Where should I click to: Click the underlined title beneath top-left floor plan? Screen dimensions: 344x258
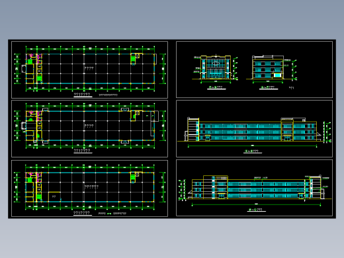[x=82, y=95]
